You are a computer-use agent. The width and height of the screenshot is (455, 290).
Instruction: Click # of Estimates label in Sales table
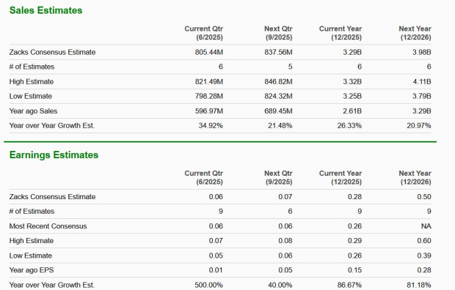pos(32,67)
